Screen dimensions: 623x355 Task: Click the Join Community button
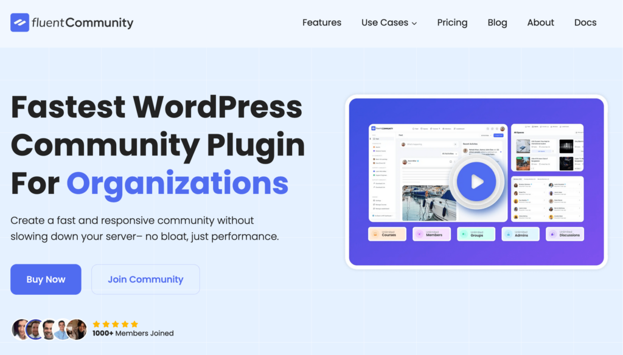tap(145, 279)
